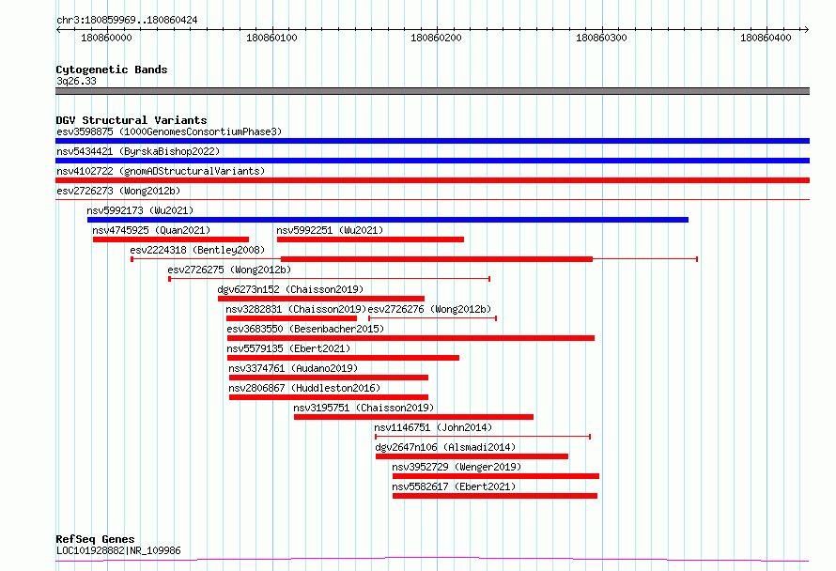This screenshot has width=836, height=571.
Task: Click ruler position 180860200
Action: (x=436, y=38)
